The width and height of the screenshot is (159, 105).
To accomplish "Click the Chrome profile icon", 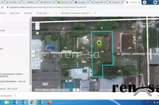I will pyautogui.click(x=155, y=2).
